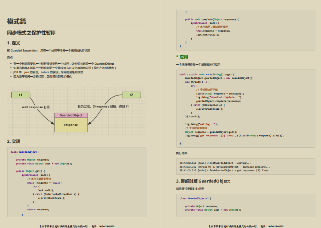Select the sentence "如果要控制超时时间呢"
The height and width of the screenshot is (228, 321).
coord(190,189)
